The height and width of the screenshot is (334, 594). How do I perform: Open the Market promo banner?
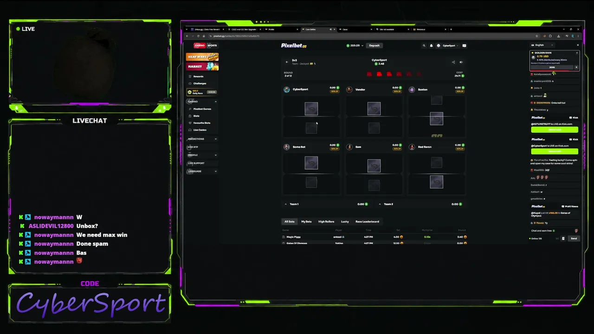[x=202, y=66]
